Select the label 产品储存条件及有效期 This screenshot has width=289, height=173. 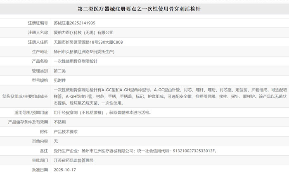point(28,122)
